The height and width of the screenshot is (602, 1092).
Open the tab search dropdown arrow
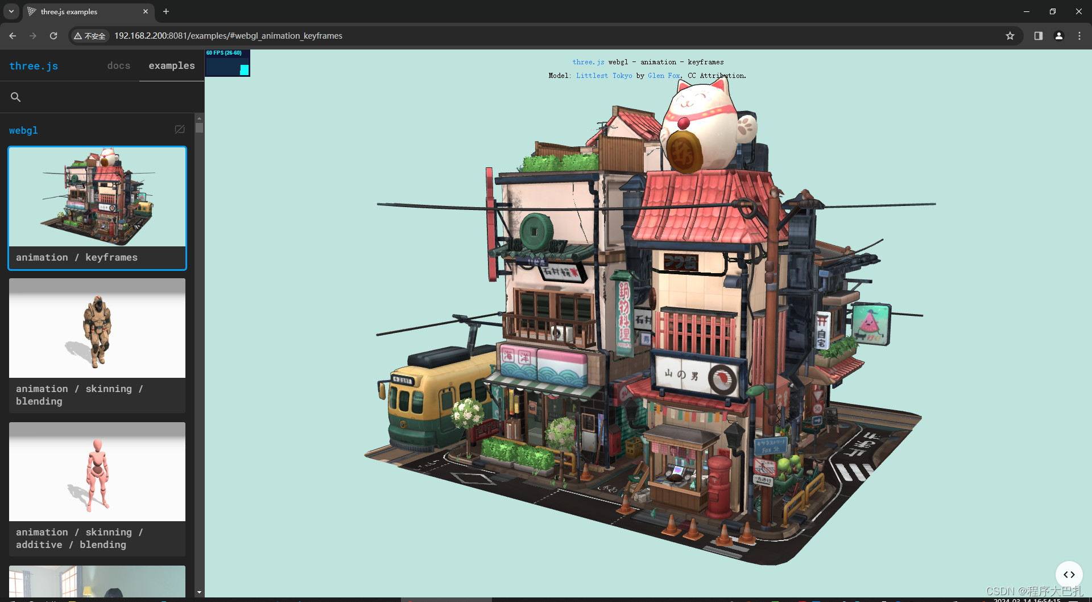tap(11, 11)
